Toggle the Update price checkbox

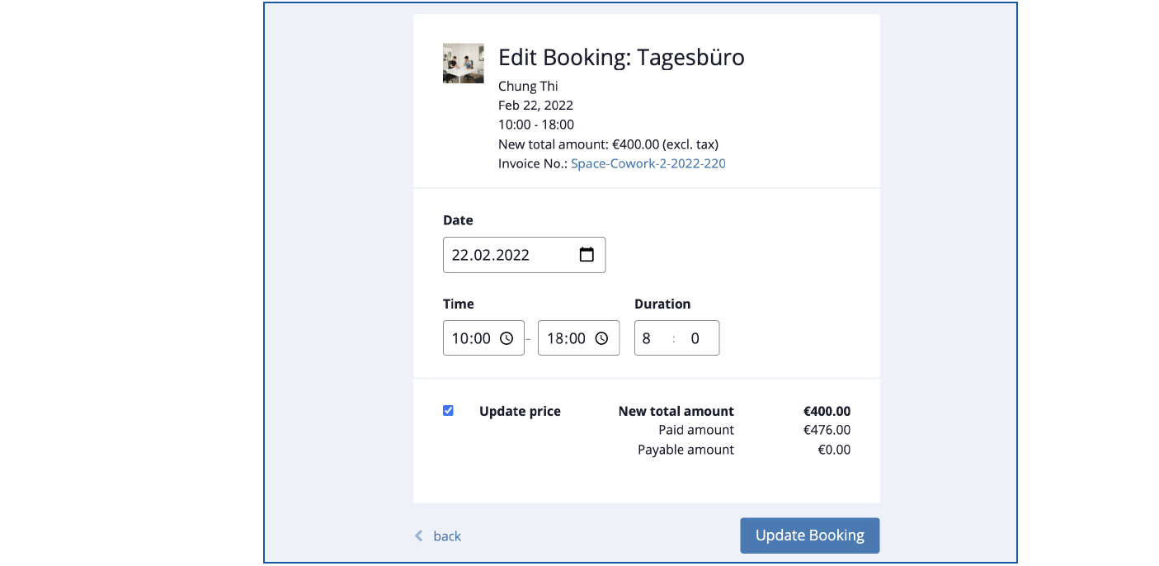(448, 411)
